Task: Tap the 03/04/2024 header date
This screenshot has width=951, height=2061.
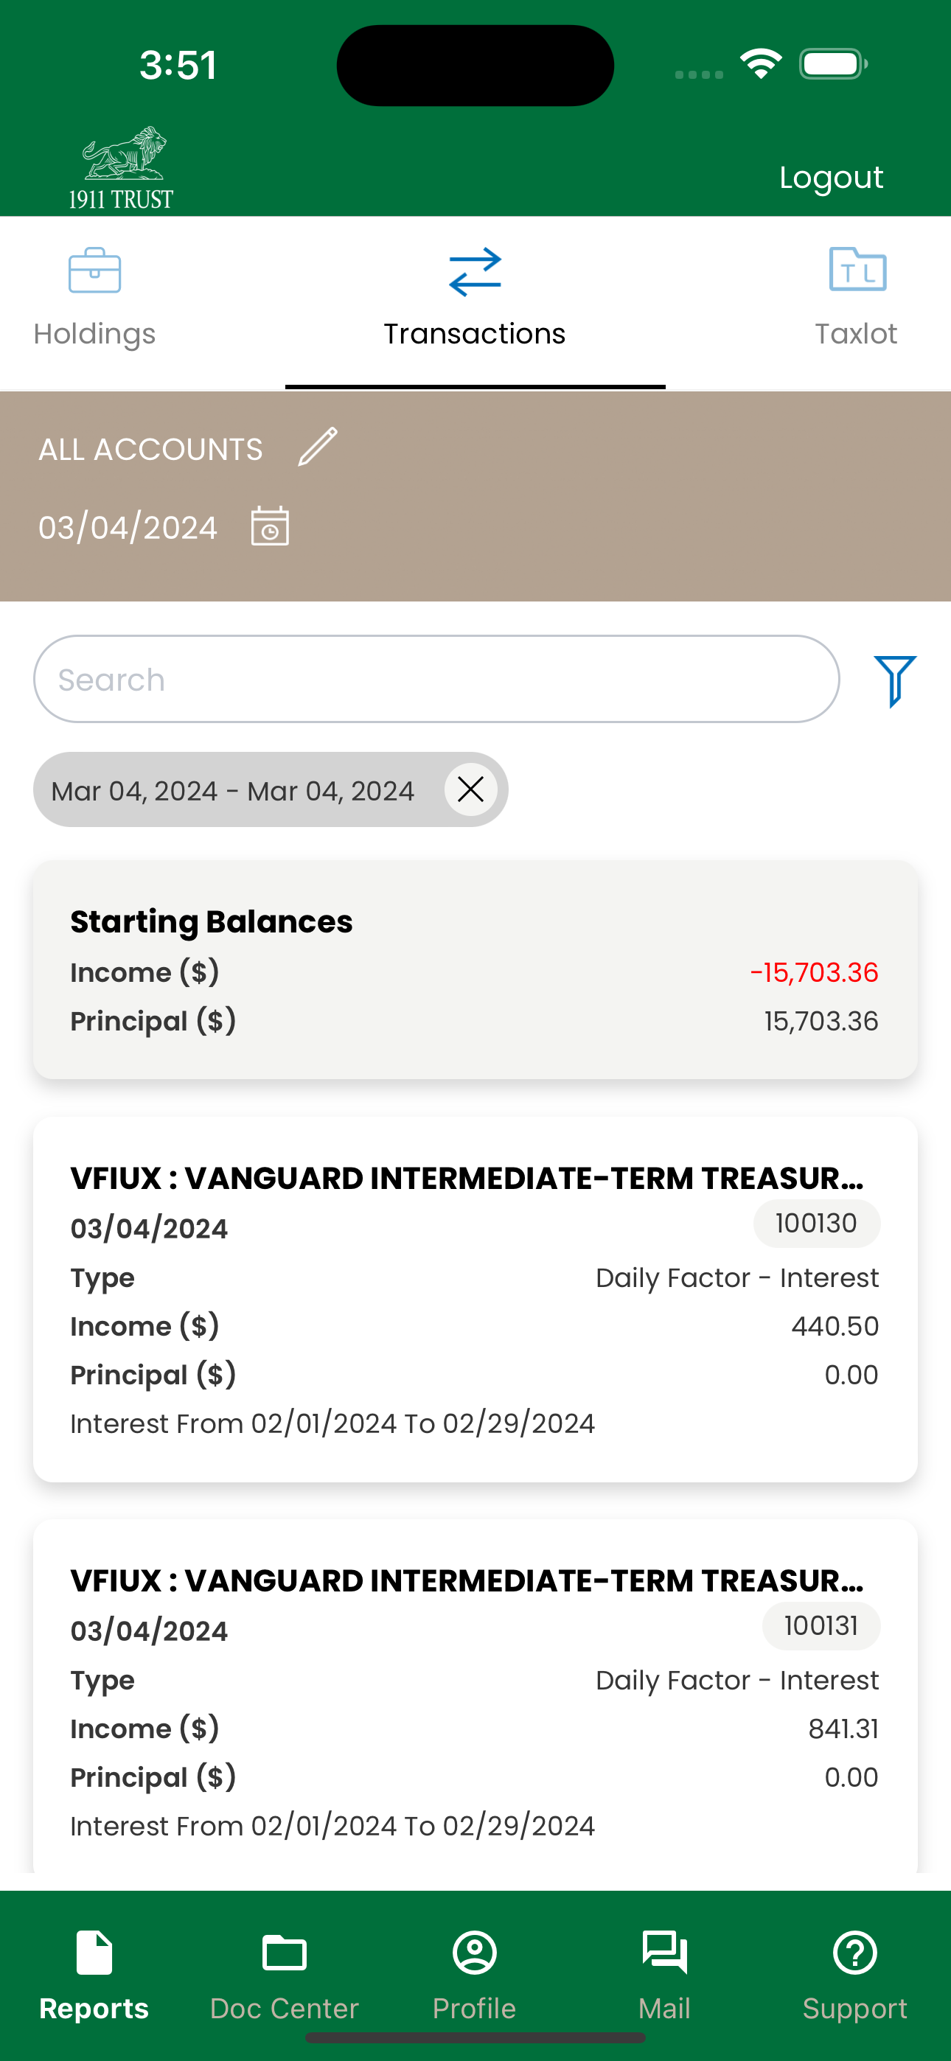Action: click(128, 528)
